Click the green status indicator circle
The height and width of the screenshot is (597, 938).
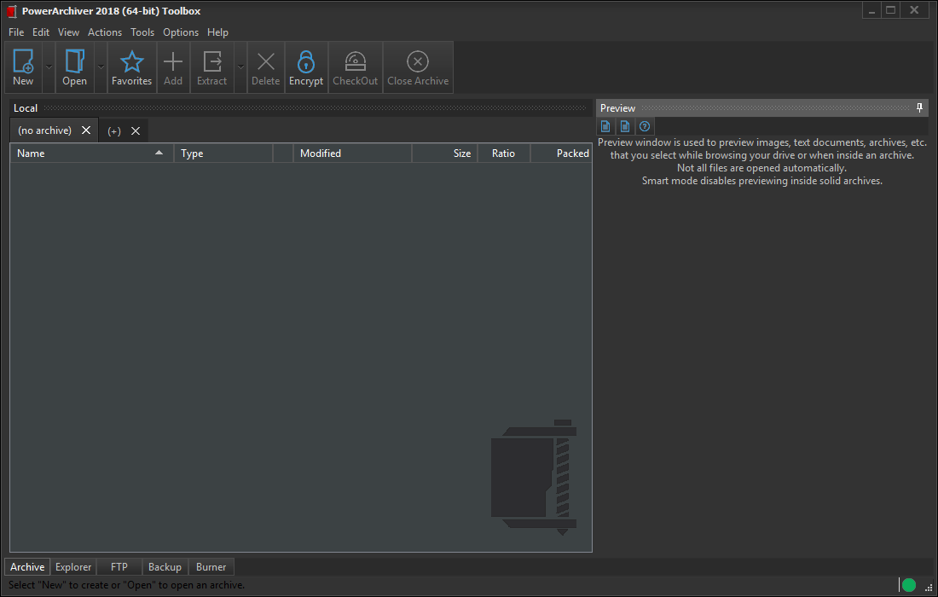[909, 585]
